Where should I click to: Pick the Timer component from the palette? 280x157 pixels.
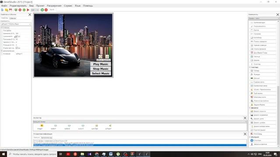pyautogui.click(x=263, y=71)
